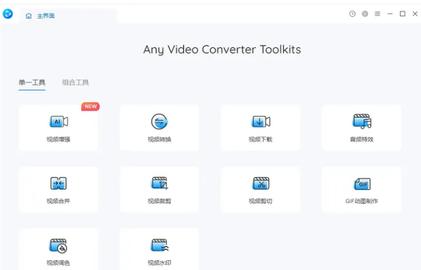Open the 视频下载 video download tool
This screenshot has height=270, width=421.
[x=260, y=128]
